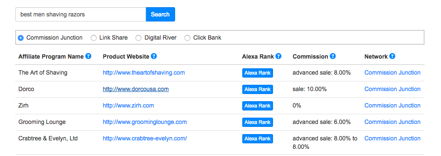Click help icon beside Alexa Rank header
Viewport: 441px width, 156px height.
coord(279,56)
